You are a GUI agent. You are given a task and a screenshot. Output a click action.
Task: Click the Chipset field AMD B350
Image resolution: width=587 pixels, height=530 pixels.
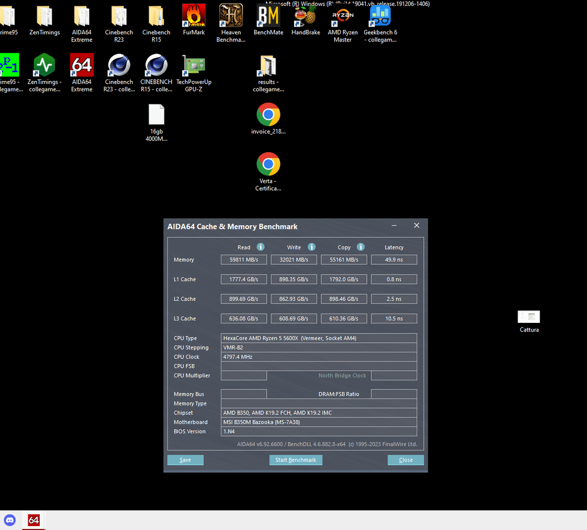pyautogui.click(x=319, y=413)
